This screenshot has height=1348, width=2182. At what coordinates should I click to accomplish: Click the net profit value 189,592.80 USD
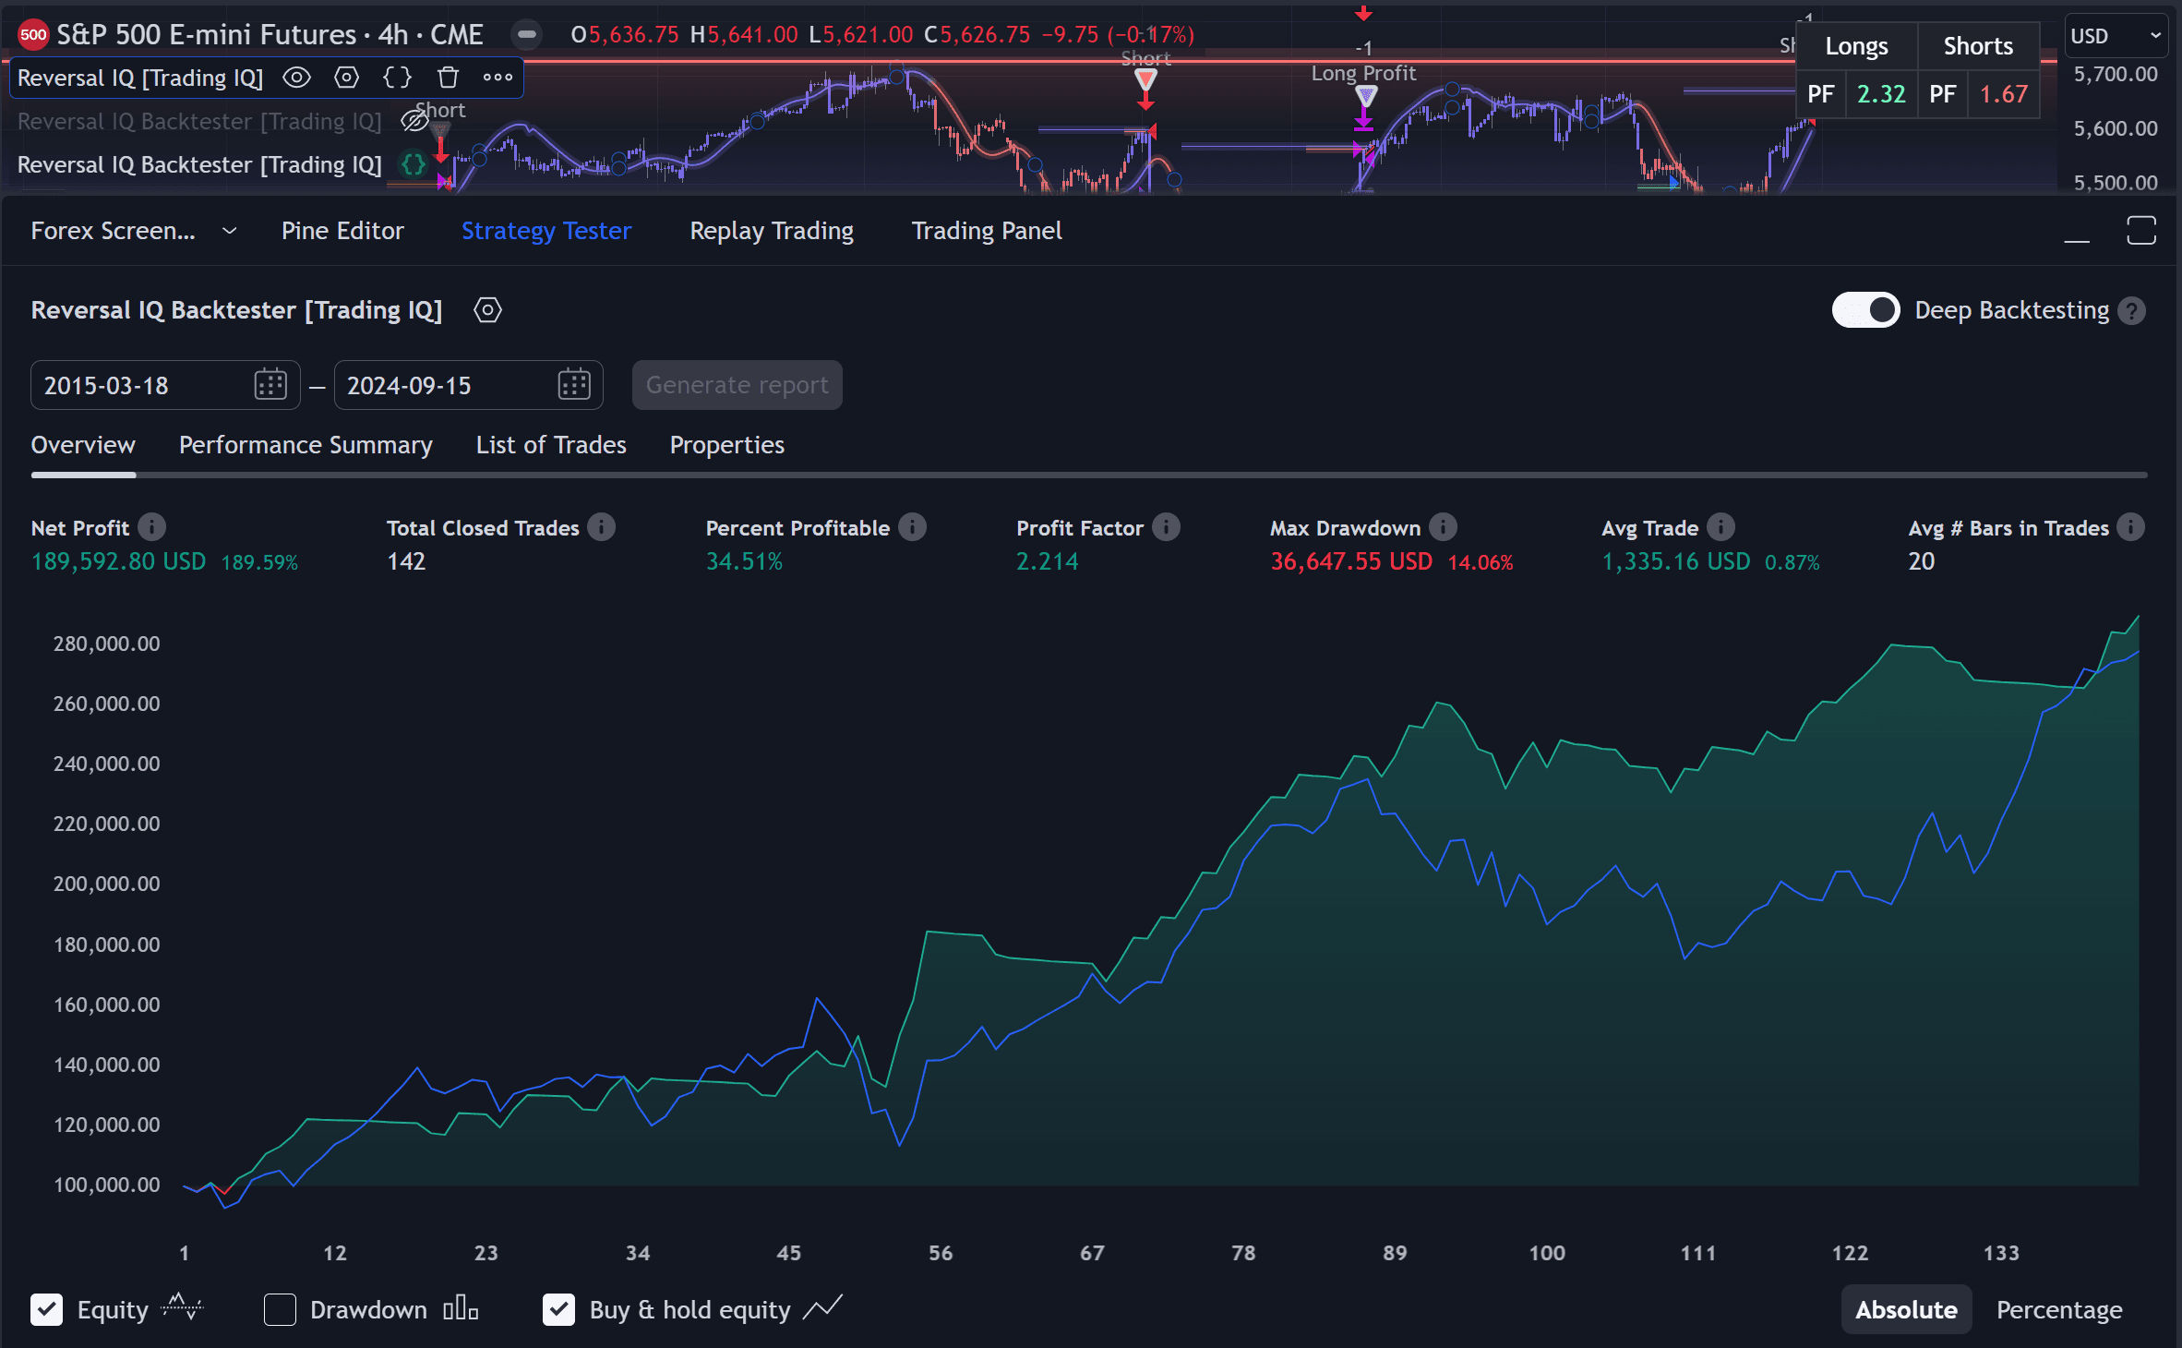[x=118, y=561]
